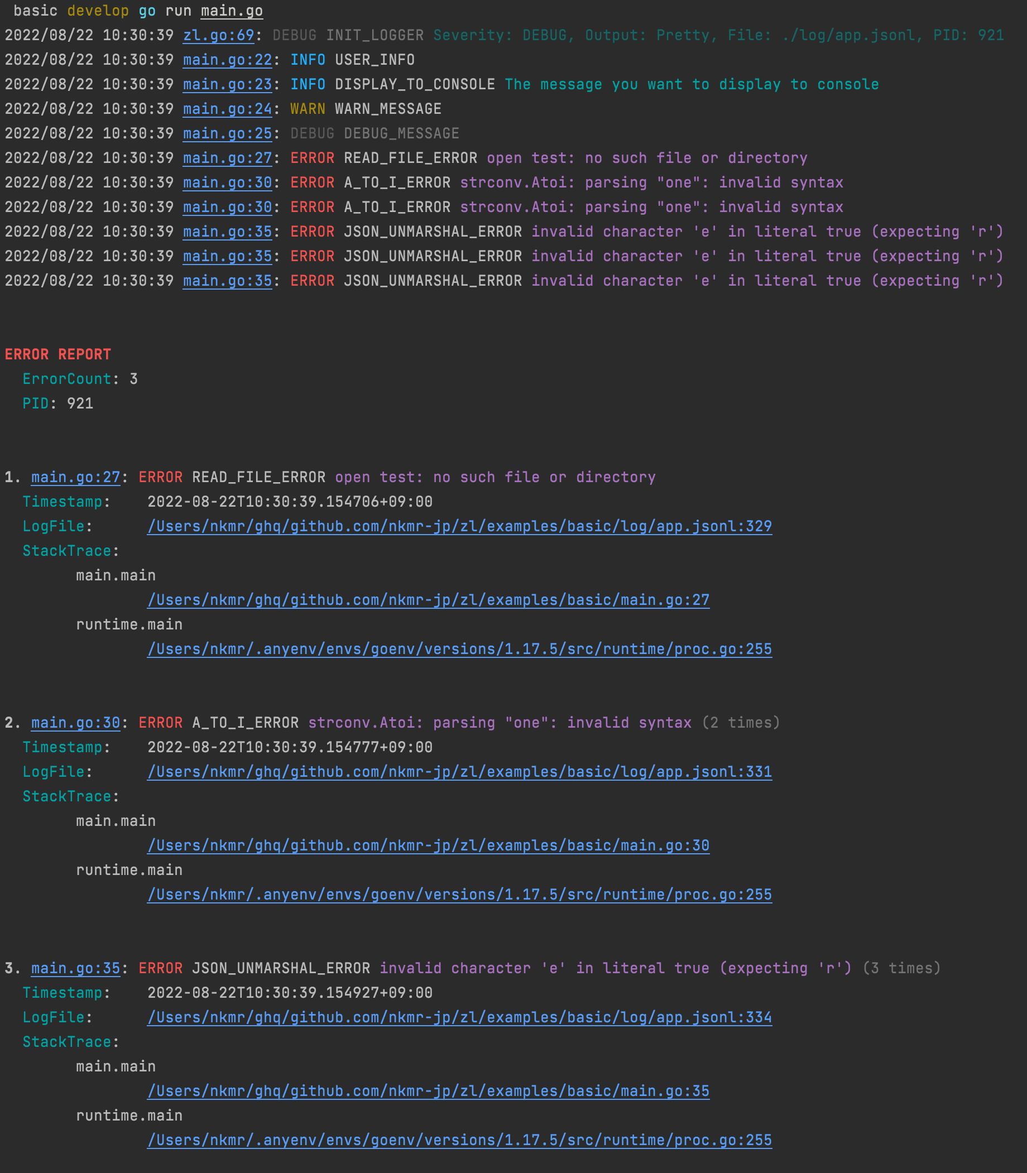Click full path link ending in basic/main.go:27
The width and height of the screenshot is (1027, 1173).
point(428,600)
